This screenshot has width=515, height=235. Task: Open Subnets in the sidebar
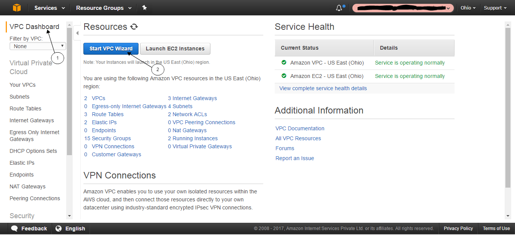tap(20, 97)
